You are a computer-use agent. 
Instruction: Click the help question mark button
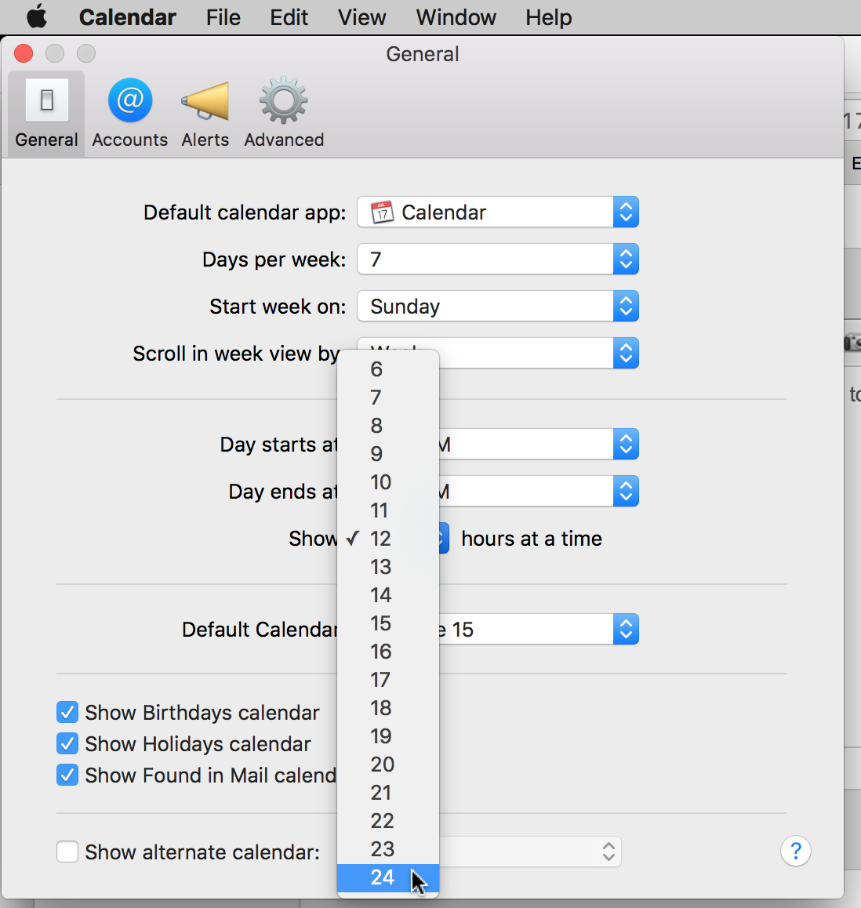(796, 851)
